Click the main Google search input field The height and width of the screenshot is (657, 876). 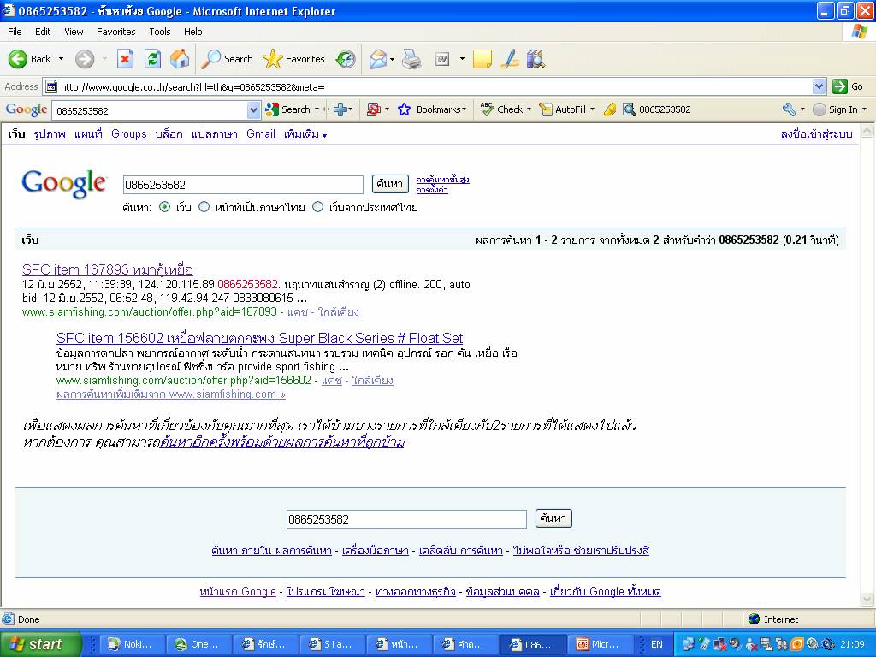(243, 185)
